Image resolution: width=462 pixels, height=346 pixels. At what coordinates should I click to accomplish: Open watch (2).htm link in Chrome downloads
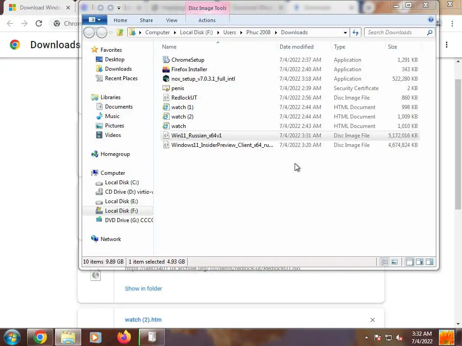click(143, 320)
